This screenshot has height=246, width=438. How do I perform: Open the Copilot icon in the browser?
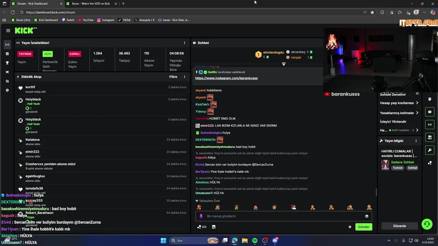click(433, 12)
